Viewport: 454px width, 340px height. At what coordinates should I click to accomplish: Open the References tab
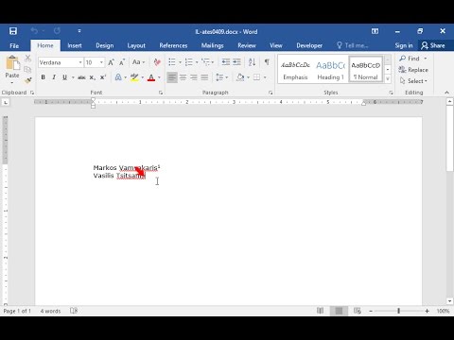tap(173, 45)
